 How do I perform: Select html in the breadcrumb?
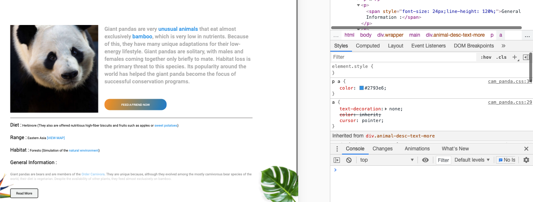coord(349,35)
